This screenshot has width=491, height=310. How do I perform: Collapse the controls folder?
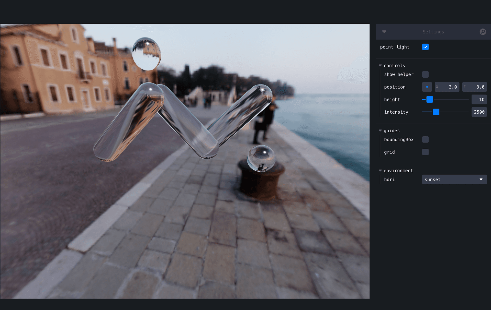click(380, 65)
